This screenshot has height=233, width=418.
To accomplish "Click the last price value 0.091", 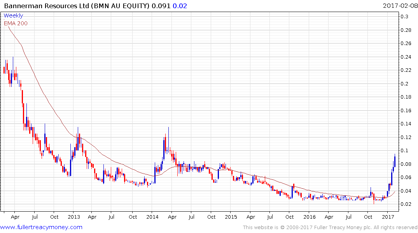I will [161, 6].
